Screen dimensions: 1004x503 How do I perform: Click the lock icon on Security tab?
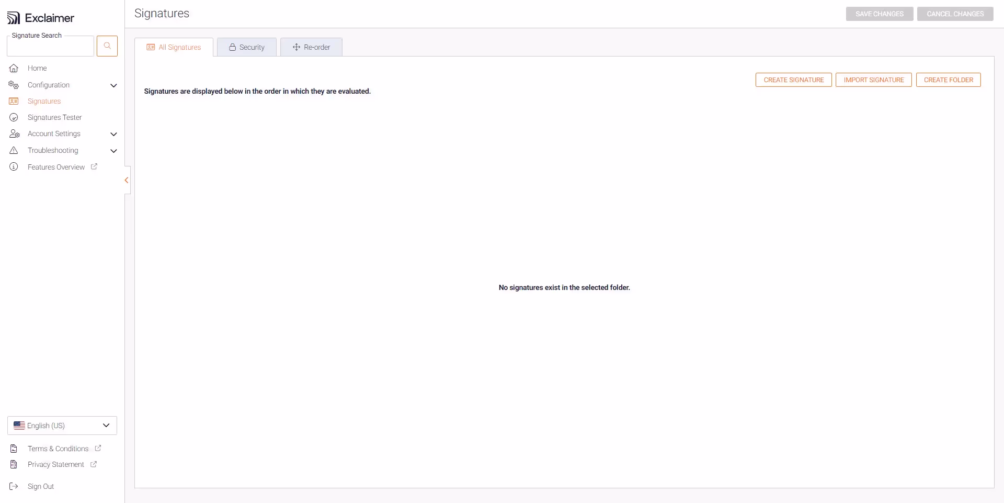tap(233, 47)
